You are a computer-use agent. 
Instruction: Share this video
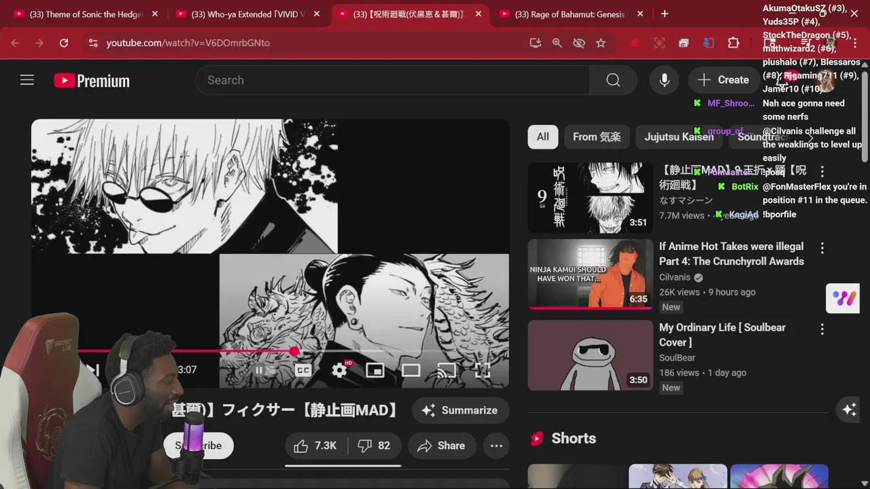pyautogui.click(x=442, y=446)
